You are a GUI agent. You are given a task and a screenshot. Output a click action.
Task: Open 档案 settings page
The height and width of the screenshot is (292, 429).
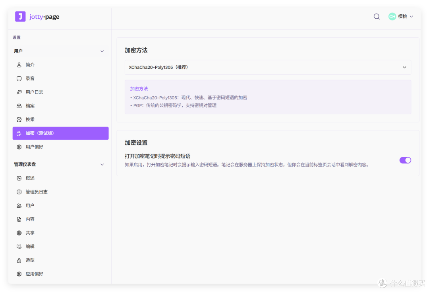60,106
